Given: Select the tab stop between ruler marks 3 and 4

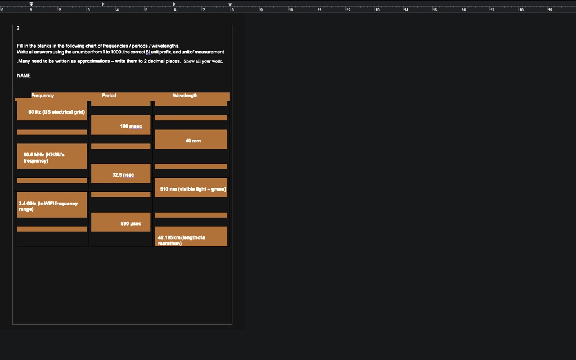Looking at the screenshot, I should (103, 4).
